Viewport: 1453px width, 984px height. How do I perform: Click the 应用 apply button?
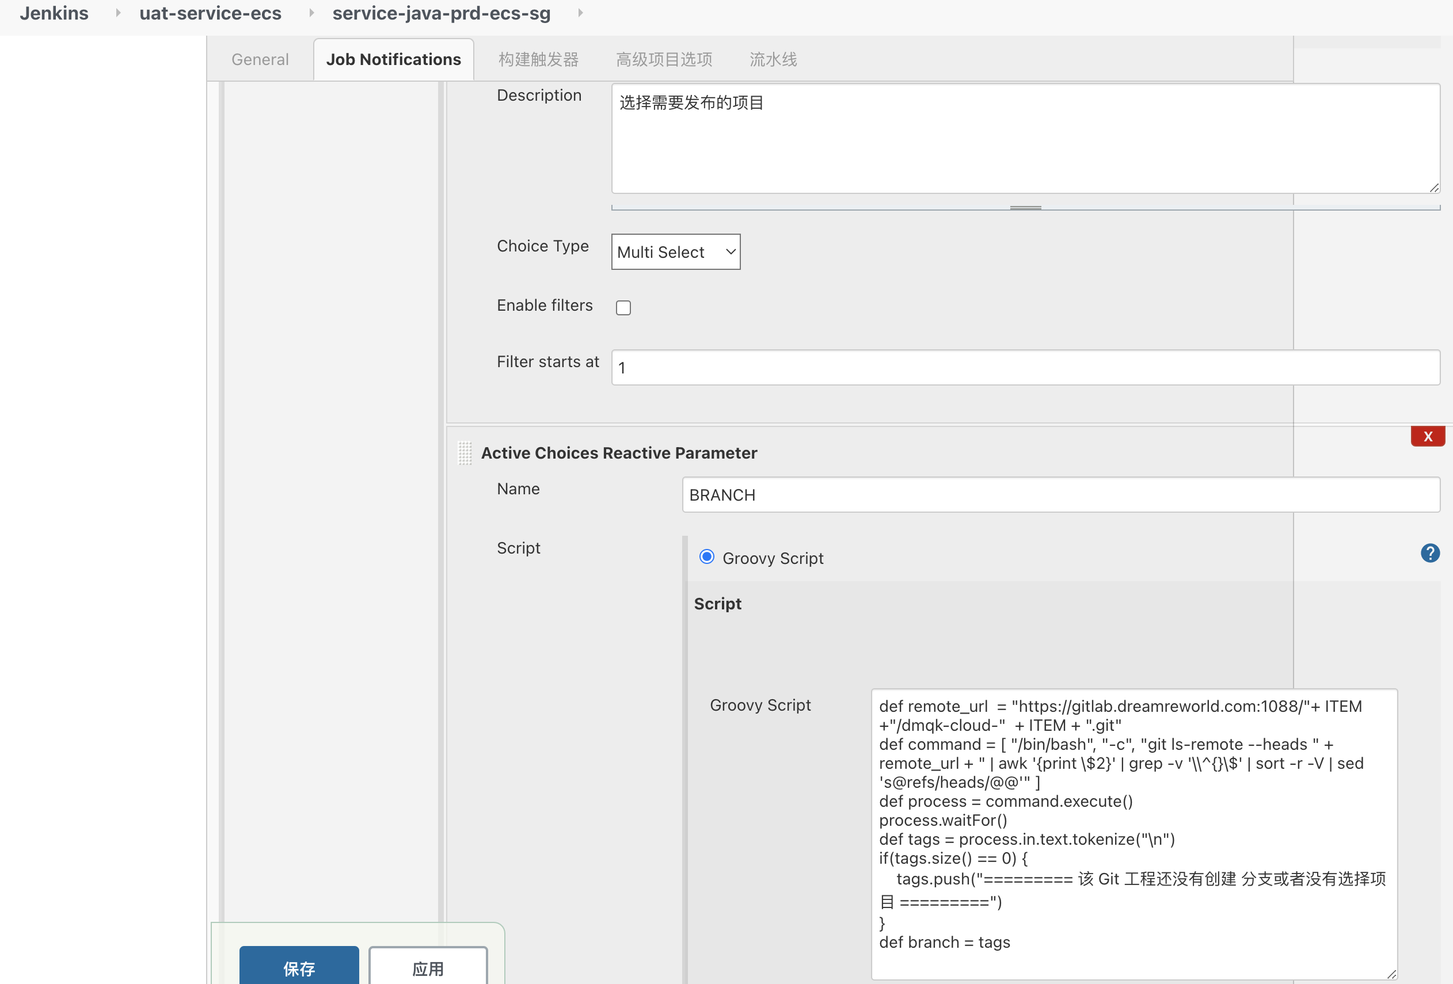point(428,967)
